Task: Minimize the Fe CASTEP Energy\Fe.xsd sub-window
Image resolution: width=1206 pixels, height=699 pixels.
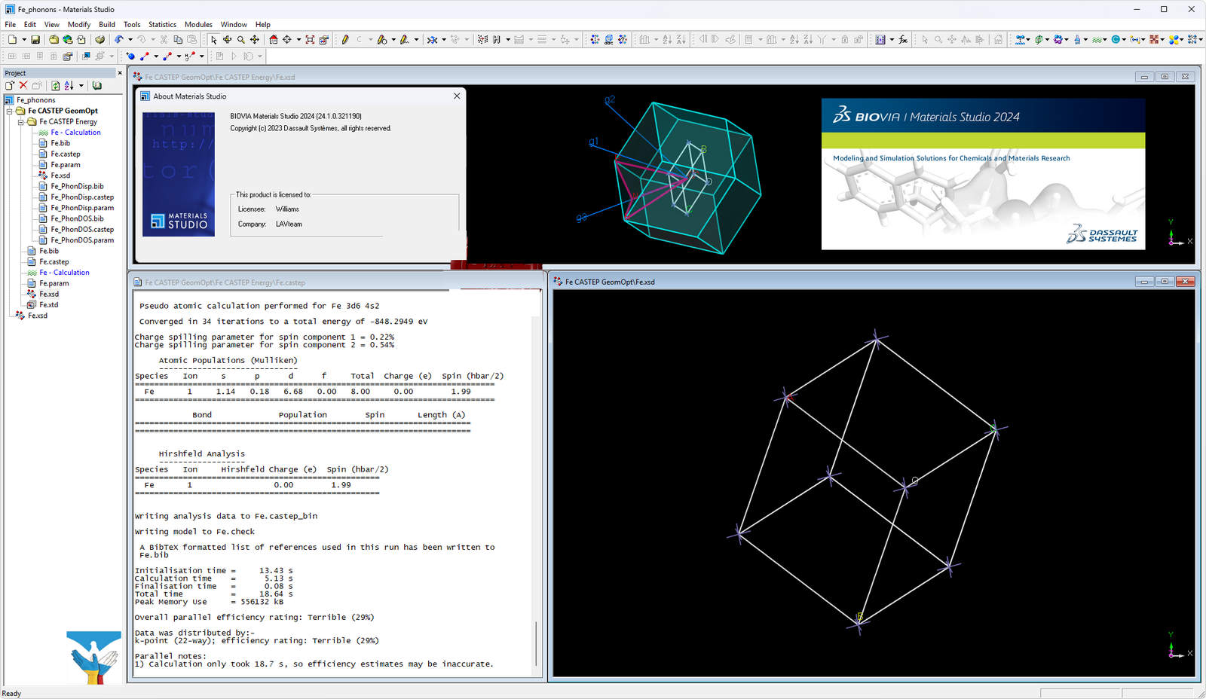Action: click(1144, 77)
